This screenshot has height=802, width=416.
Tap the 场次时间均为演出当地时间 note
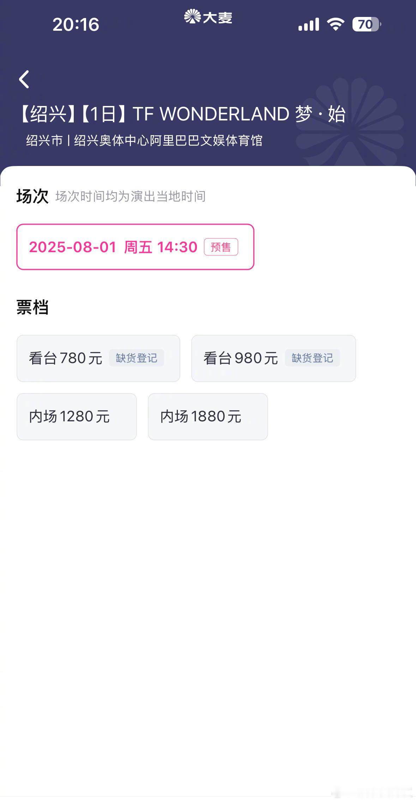[131, 196]
